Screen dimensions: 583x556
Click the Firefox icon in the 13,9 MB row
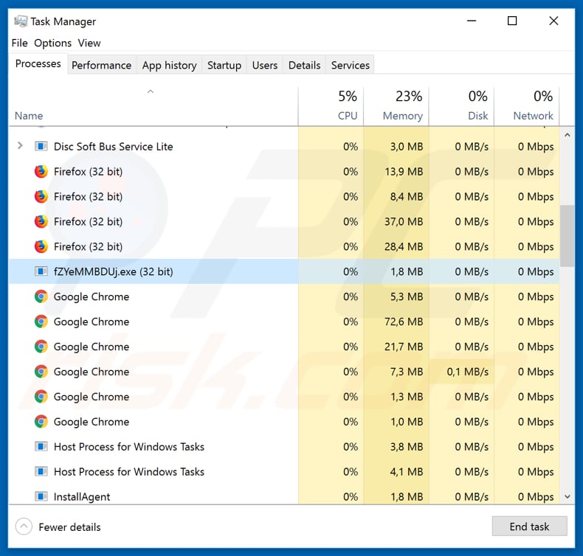pos(41,172)
